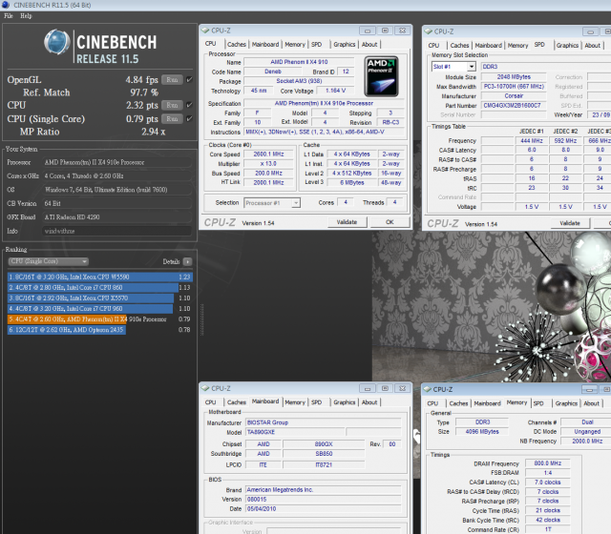Run the CPU benchmark
The image size is (611, 534).
[172, 105]
